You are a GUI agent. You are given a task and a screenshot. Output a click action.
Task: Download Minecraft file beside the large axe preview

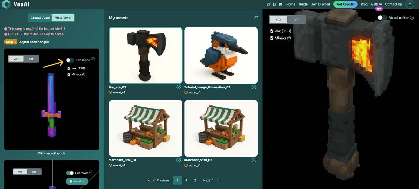[x=282, y=38]
